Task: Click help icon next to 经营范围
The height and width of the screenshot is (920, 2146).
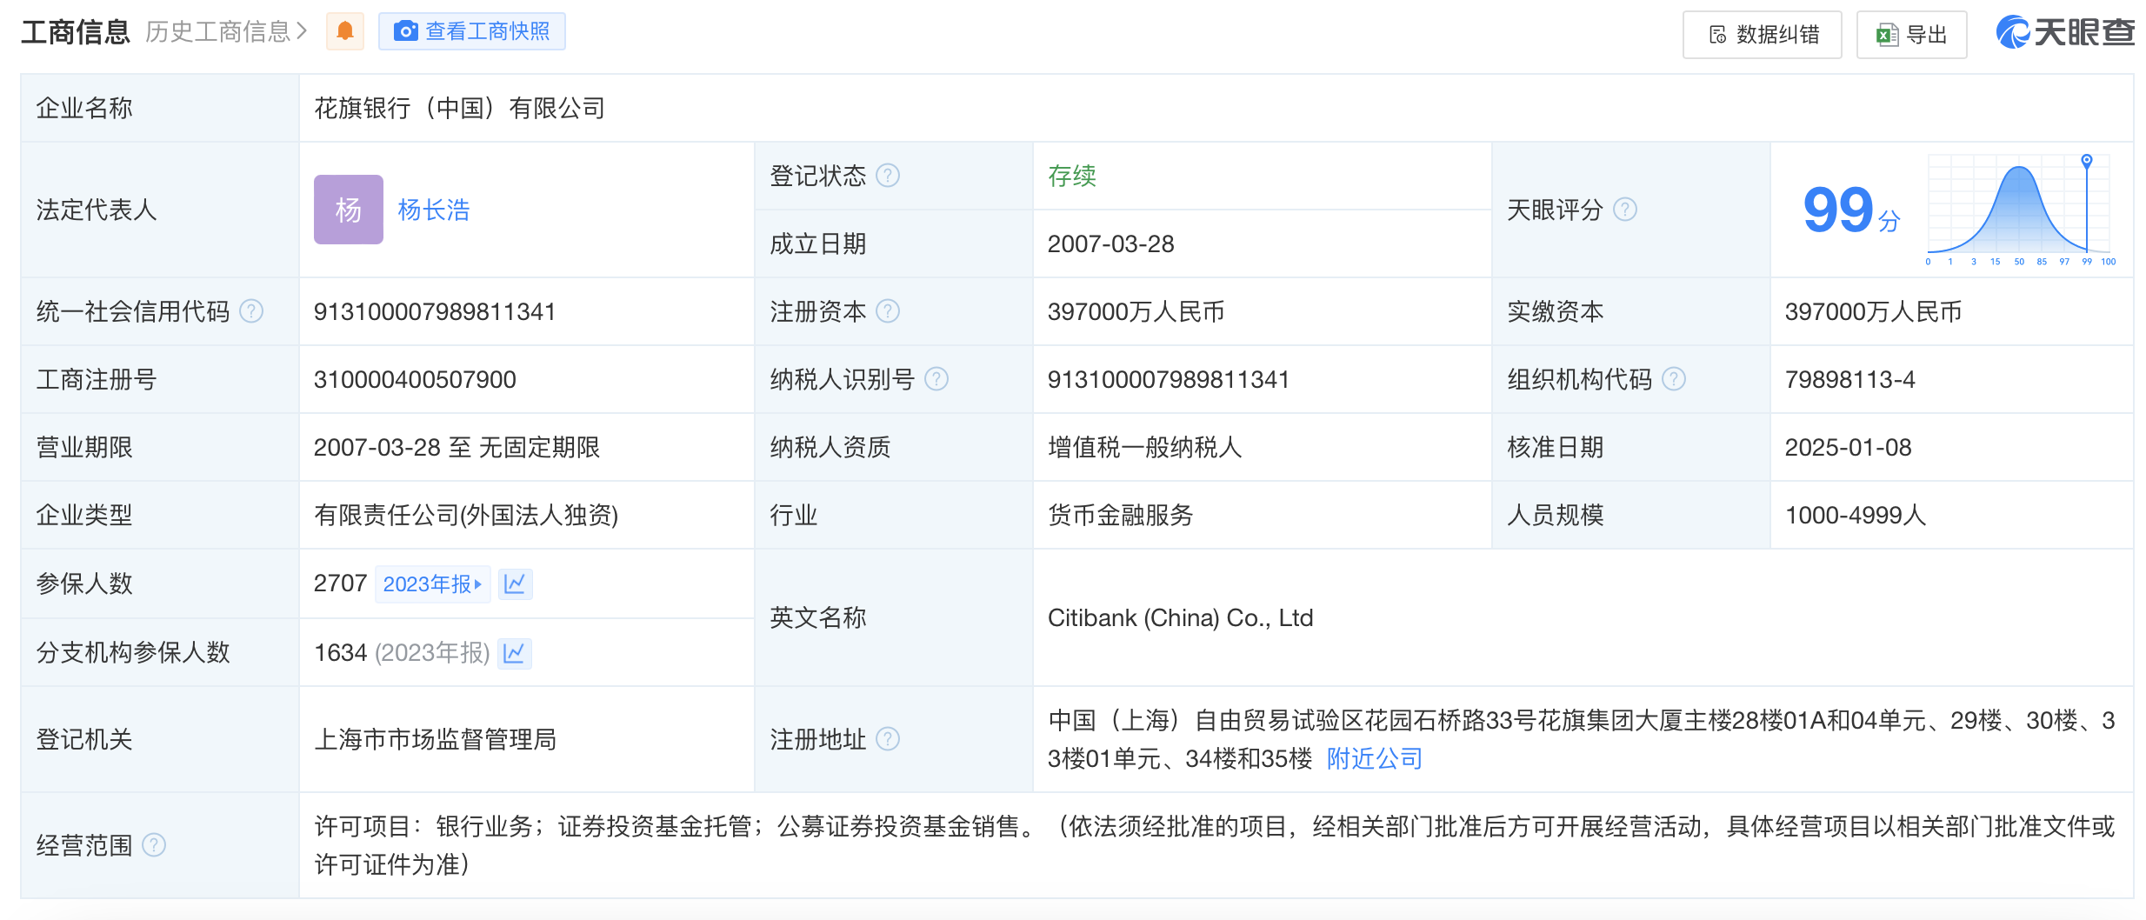Action: pyautogui.click(x=154, y=845)
